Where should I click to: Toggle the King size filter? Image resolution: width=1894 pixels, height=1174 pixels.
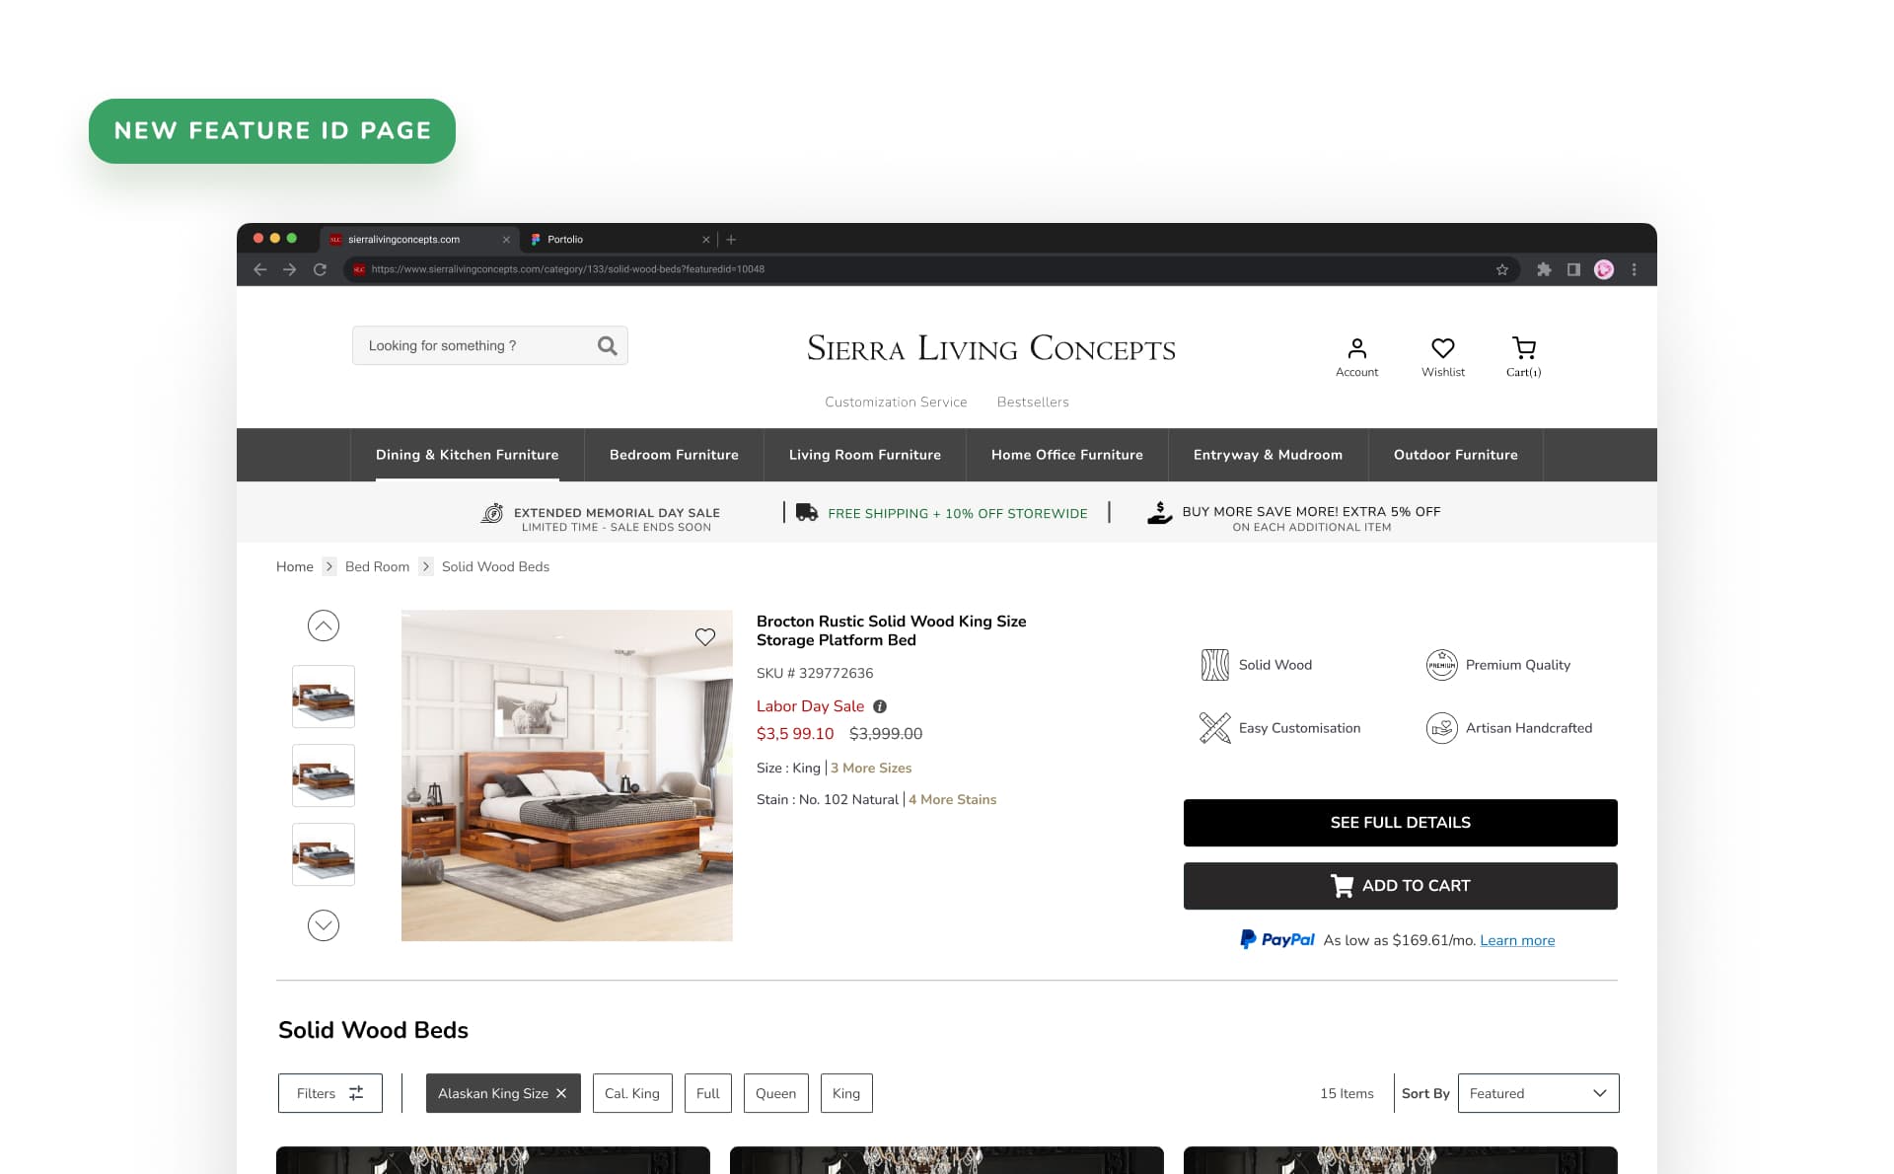click(x=846, y=1093)
